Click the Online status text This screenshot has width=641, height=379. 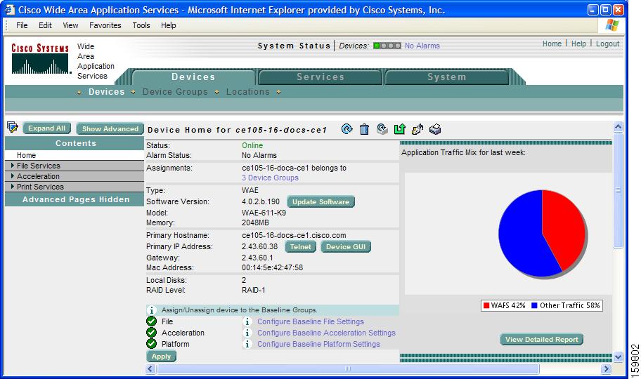pyautogui.click(x=252, y=145)
